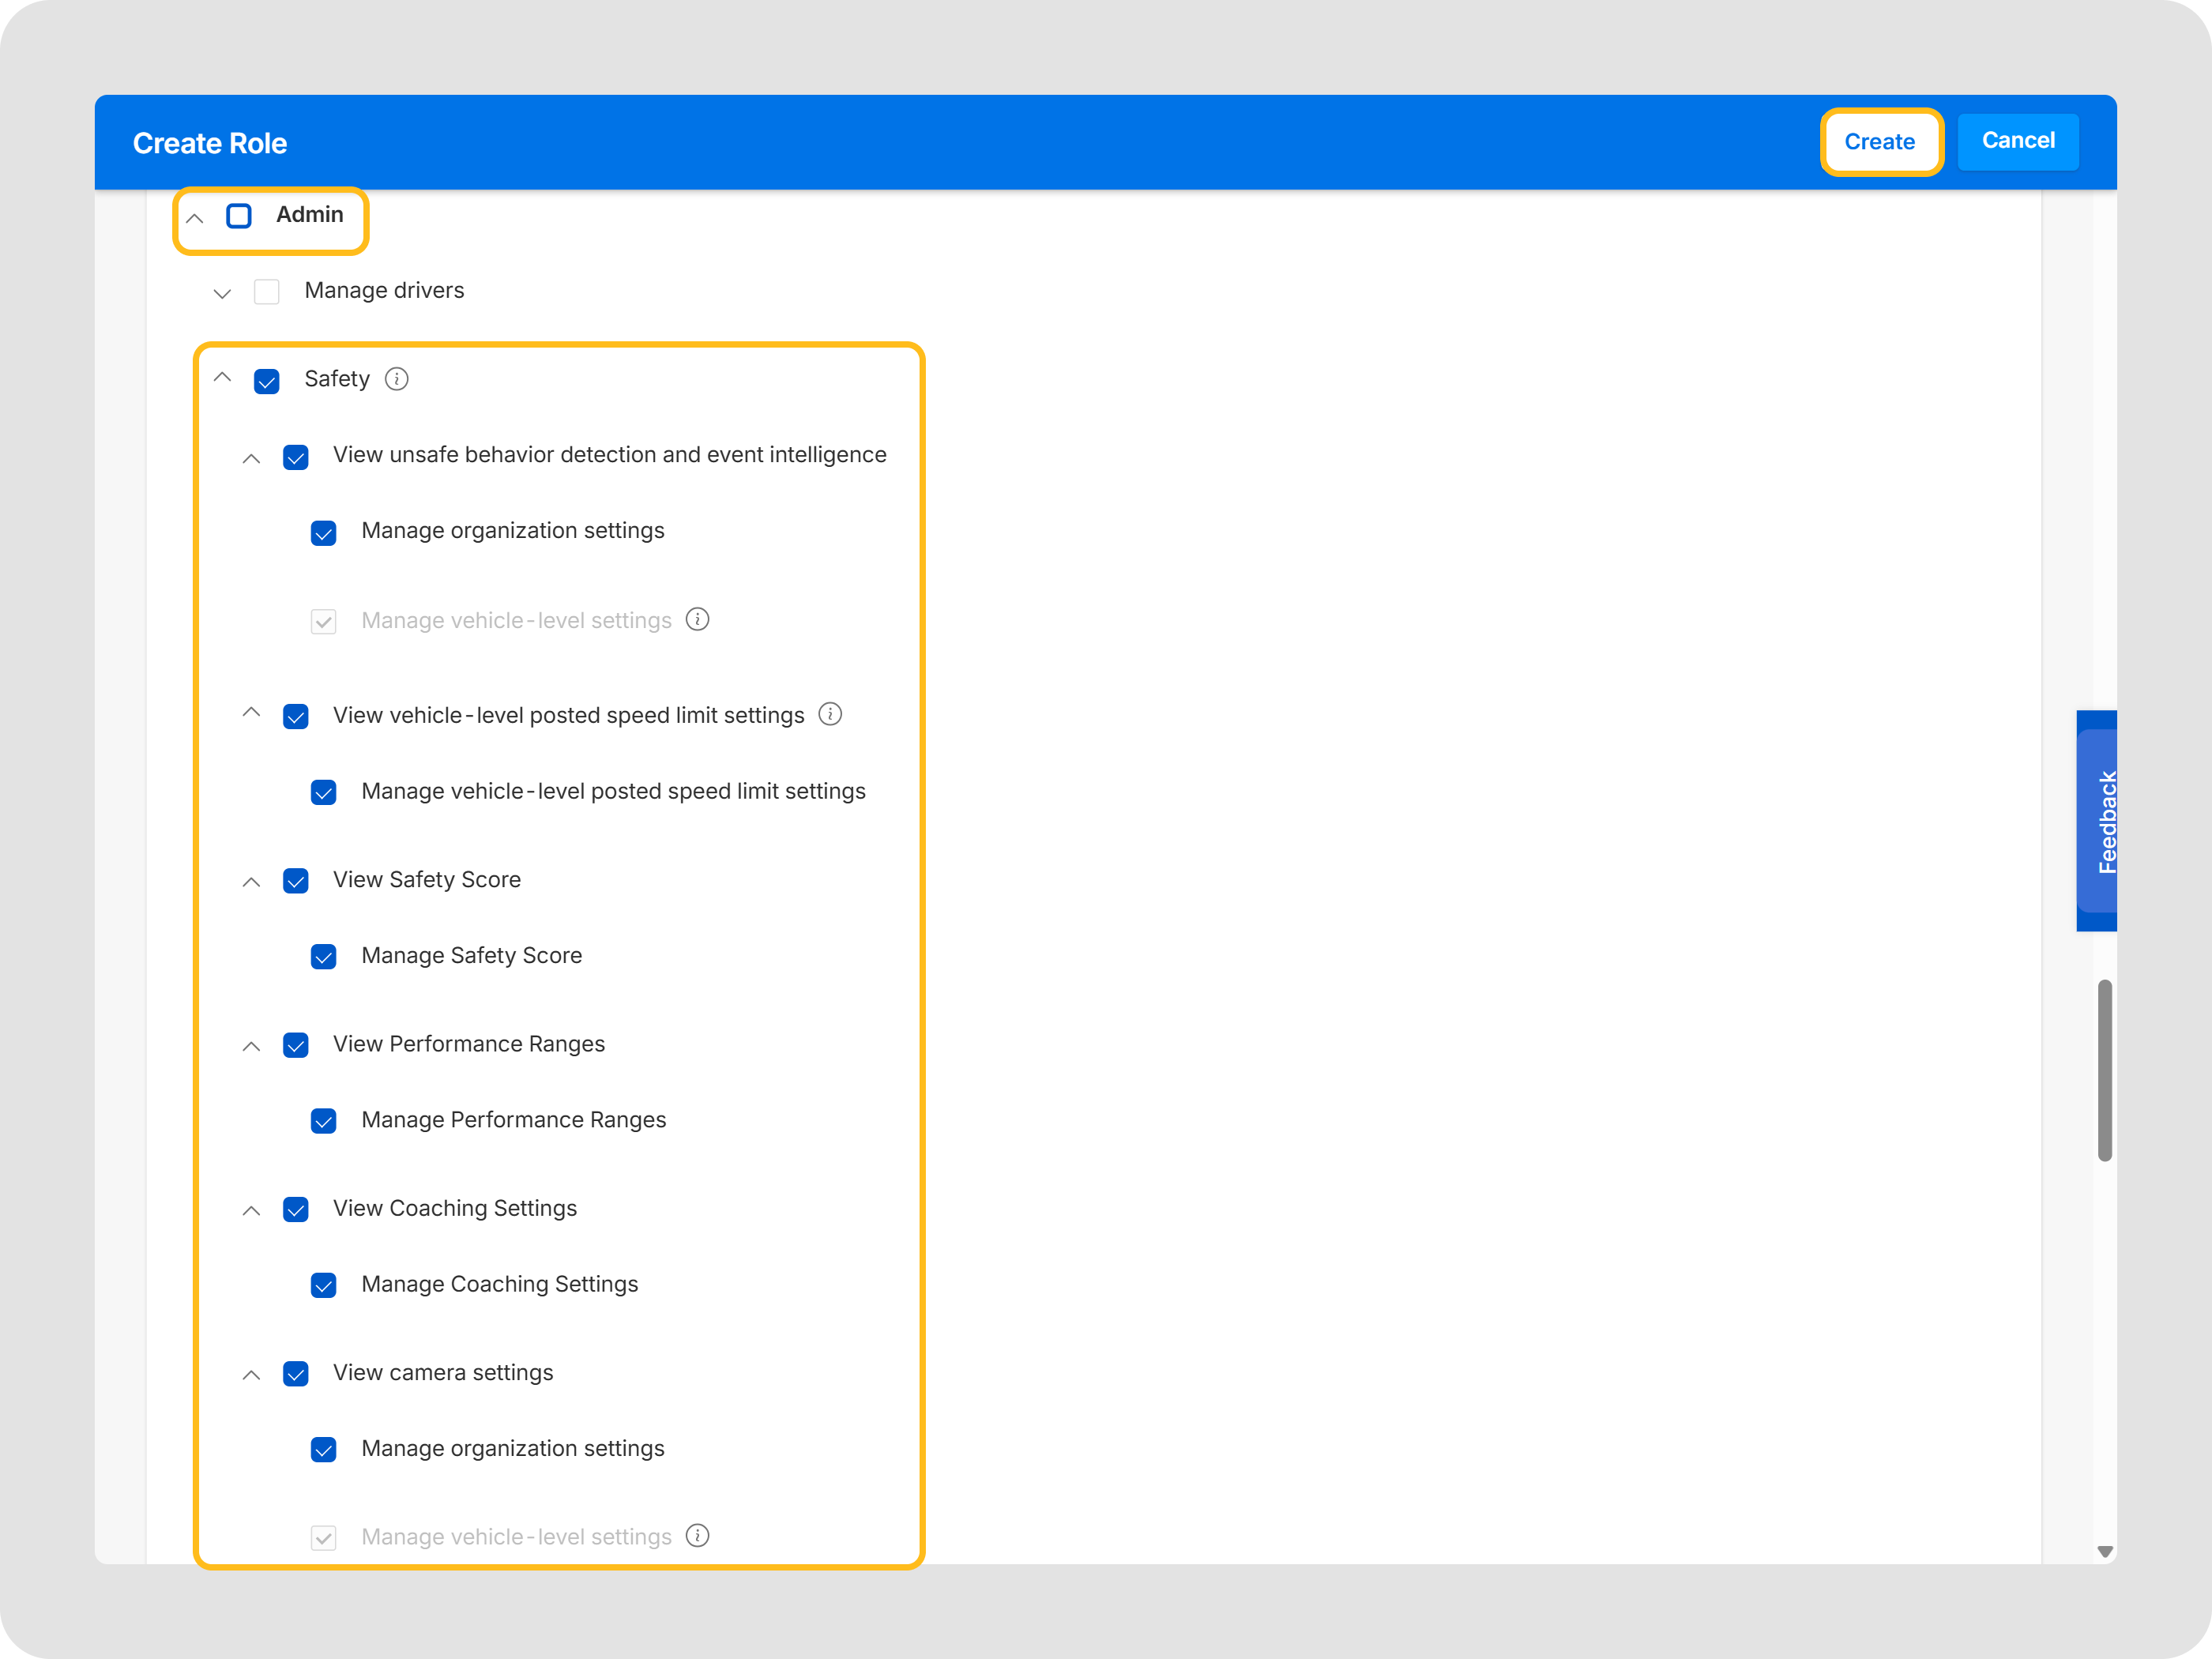This screenshot has width=2212, height=1659.
Task: Expand the Manage drivers section
Action: tap(223, 293)
